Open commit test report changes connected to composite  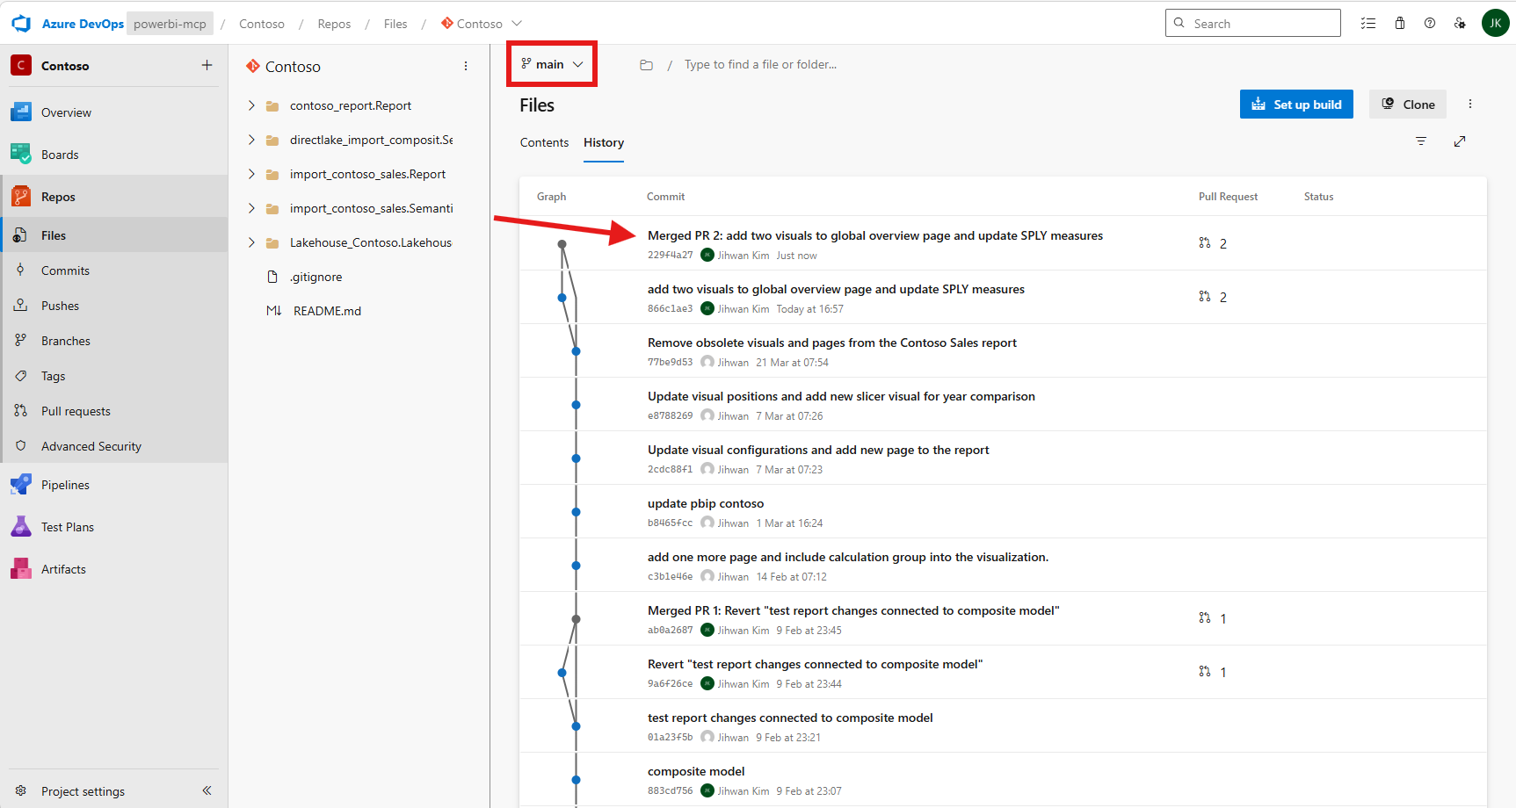pyautogui.click(x=790, y=718)
